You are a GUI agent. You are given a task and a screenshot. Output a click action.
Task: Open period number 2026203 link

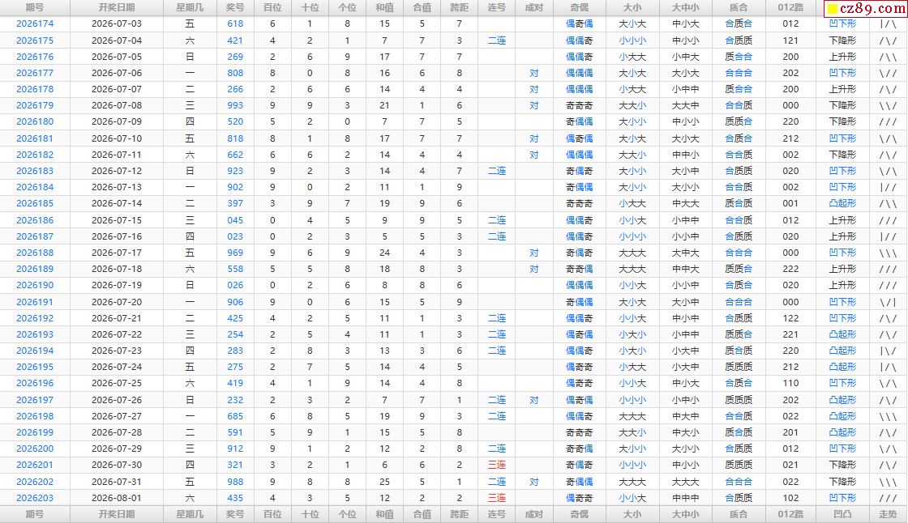click(35, 498)
